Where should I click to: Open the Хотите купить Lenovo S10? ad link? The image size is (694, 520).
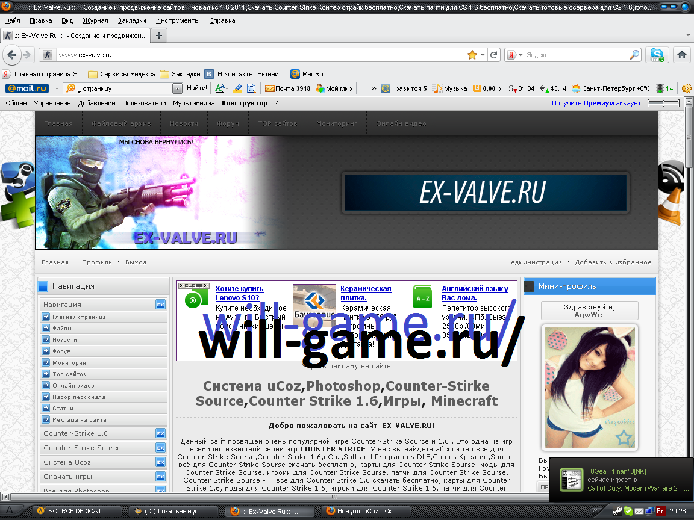239,293
